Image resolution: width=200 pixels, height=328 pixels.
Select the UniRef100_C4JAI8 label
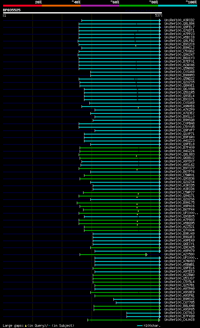[x=179, y=320]
